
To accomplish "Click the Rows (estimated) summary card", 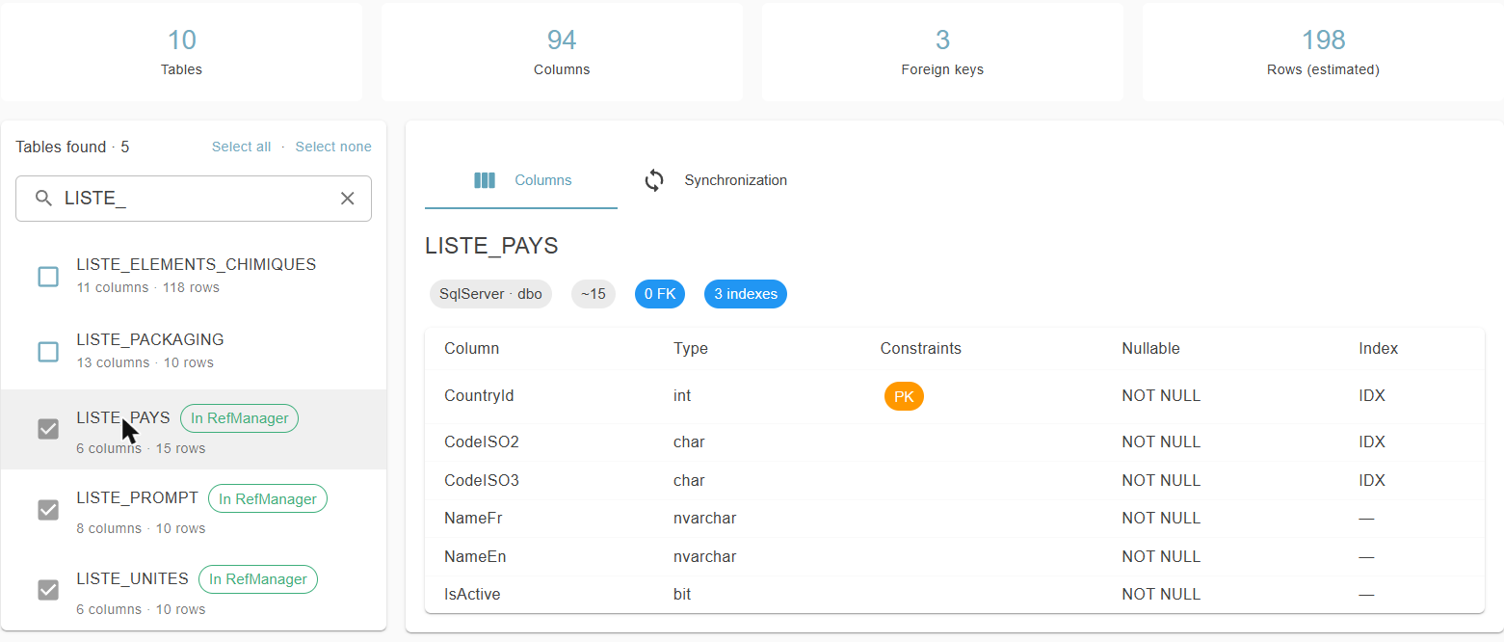I will coord(1323,51).
